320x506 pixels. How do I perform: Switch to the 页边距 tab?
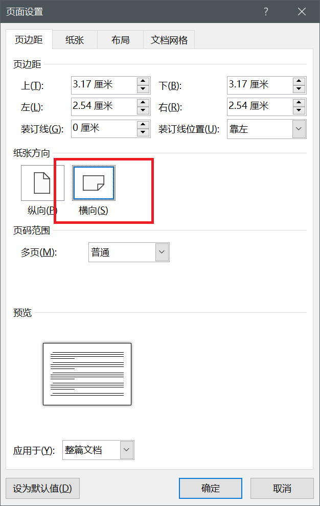pos(29,40)
